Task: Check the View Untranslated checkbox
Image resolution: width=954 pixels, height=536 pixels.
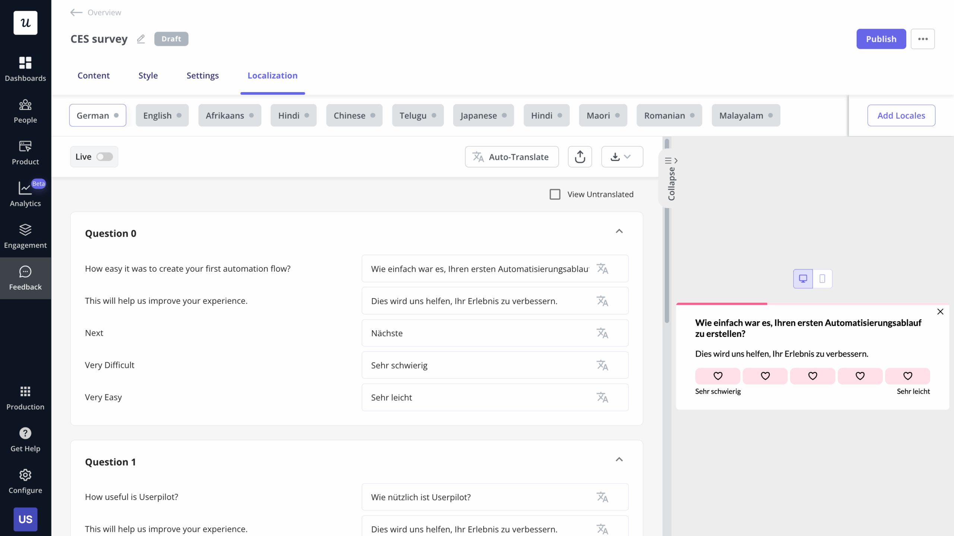Action: pyautogui.click(x=555, y=194)
